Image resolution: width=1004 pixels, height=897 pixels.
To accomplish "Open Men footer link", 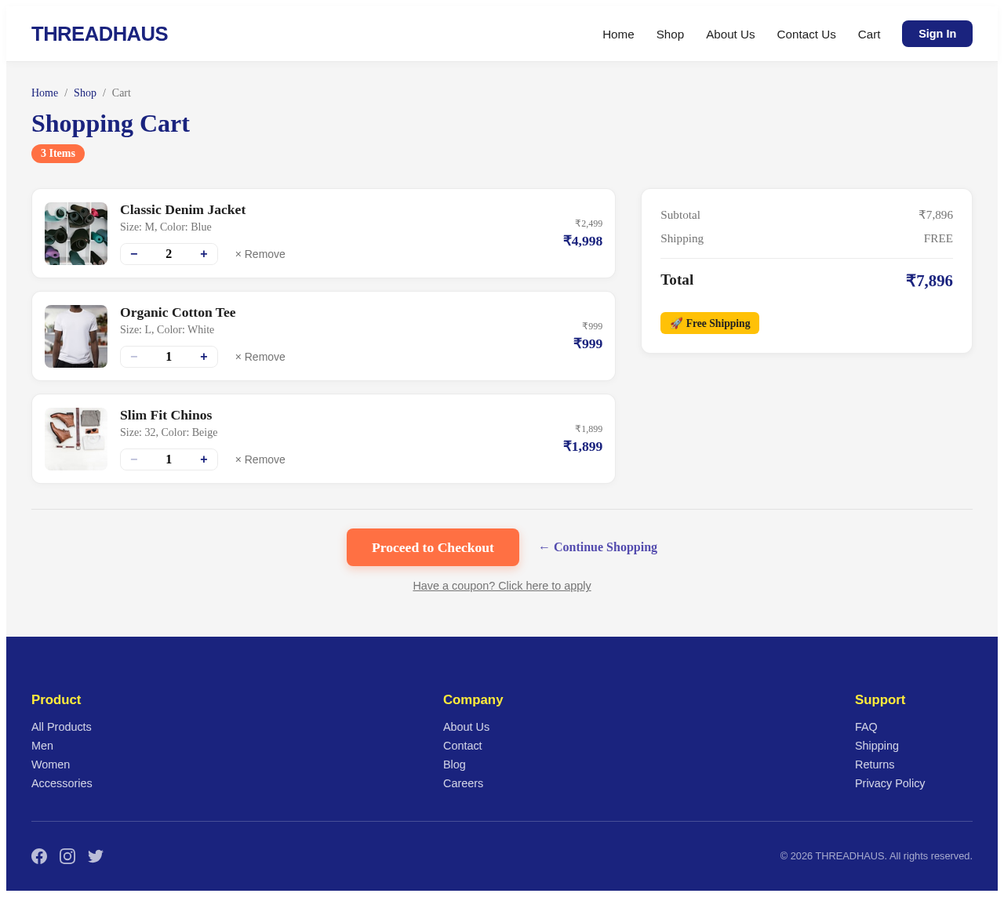I will tap(42, 746).
